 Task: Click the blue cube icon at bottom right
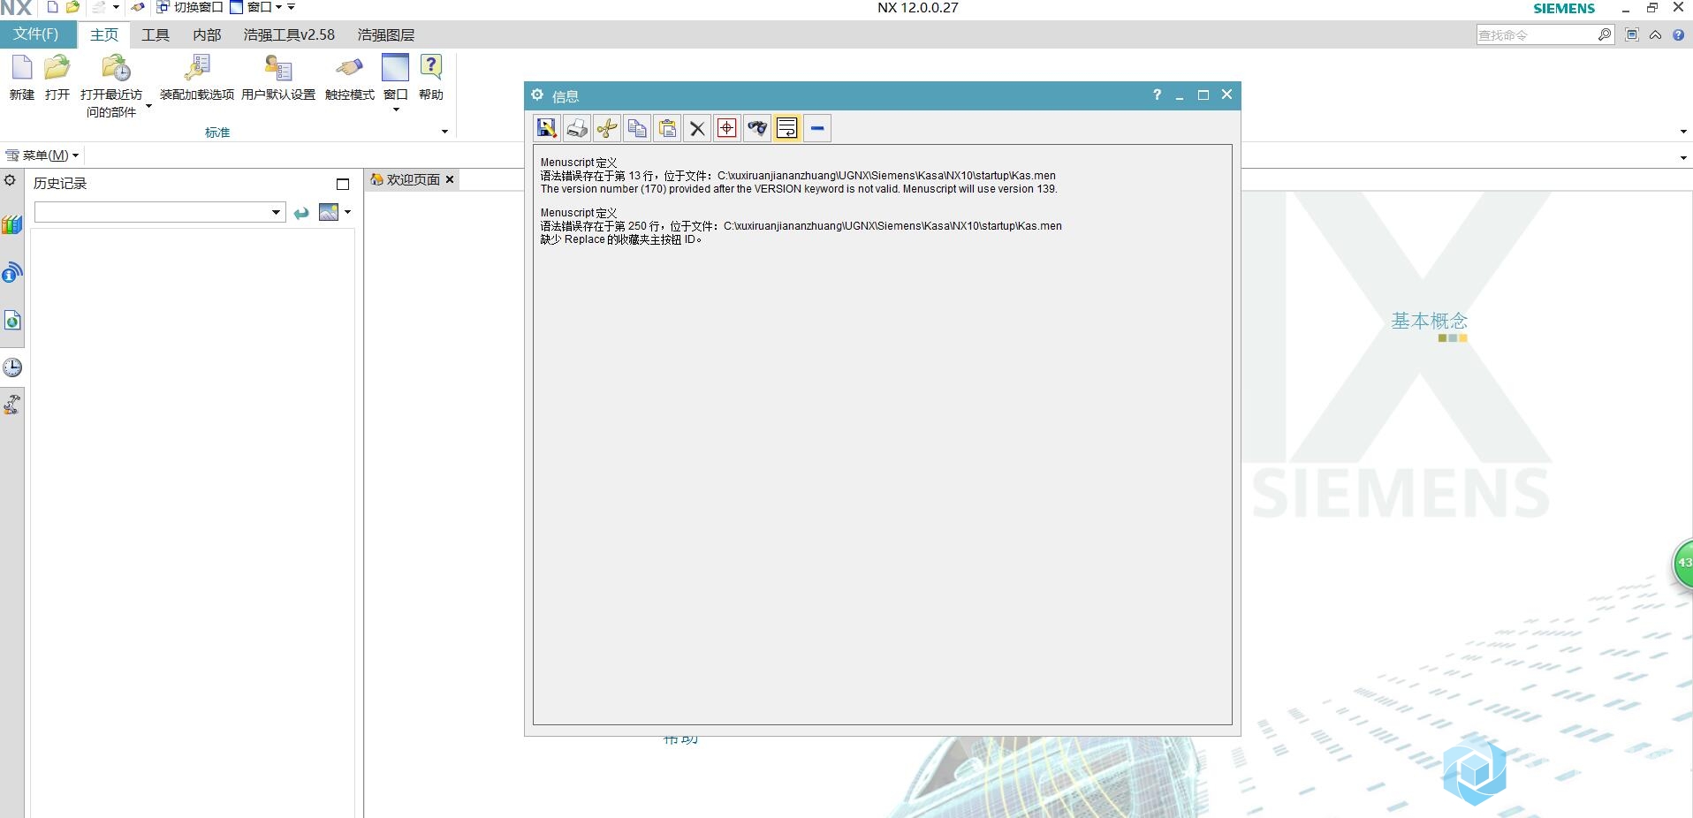coord(1474,772)
